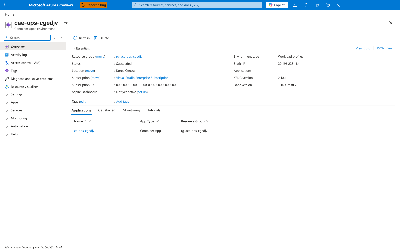This screenshot has height=250, width=400.
Task: Open Visual Studio Enterprise Subscription link
Action: (142, 78)
